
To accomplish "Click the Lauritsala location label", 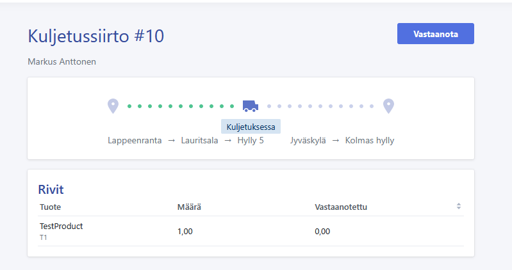I will point(199,141).
